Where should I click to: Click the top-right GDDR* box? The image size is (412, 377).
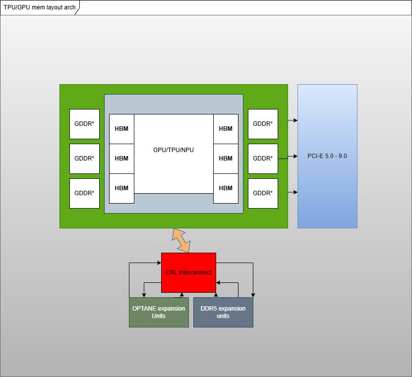pyautogui.click(x=263, y=124)
